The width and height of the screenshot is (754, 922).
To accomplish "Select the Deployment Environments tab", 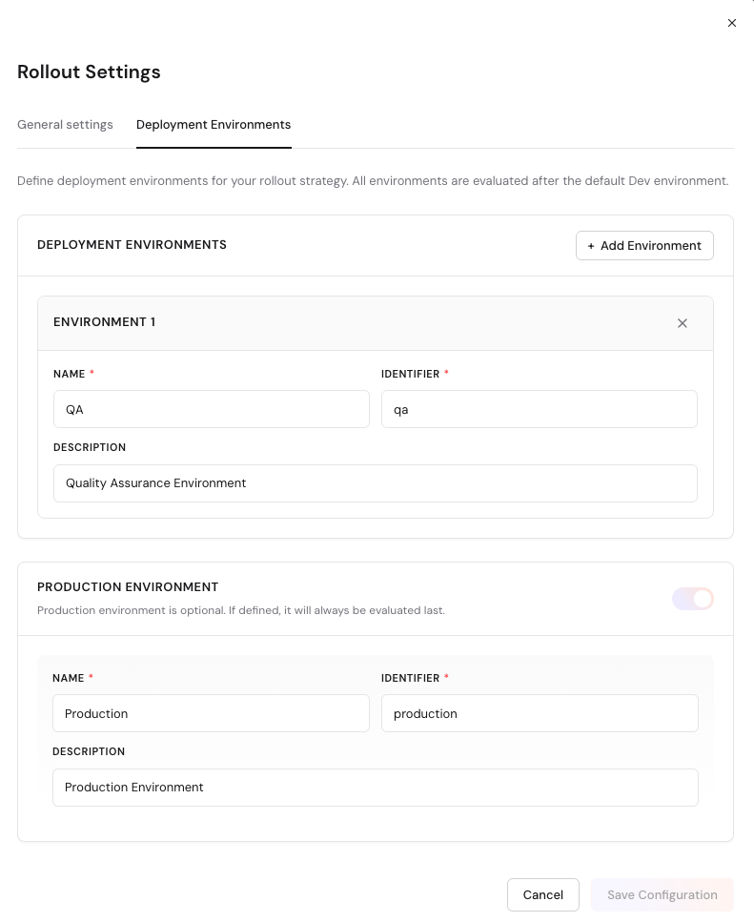I will pos(214,125).
